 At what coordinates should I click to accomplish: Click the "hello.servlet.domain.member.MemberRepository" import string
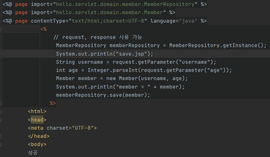coord(125,4)
